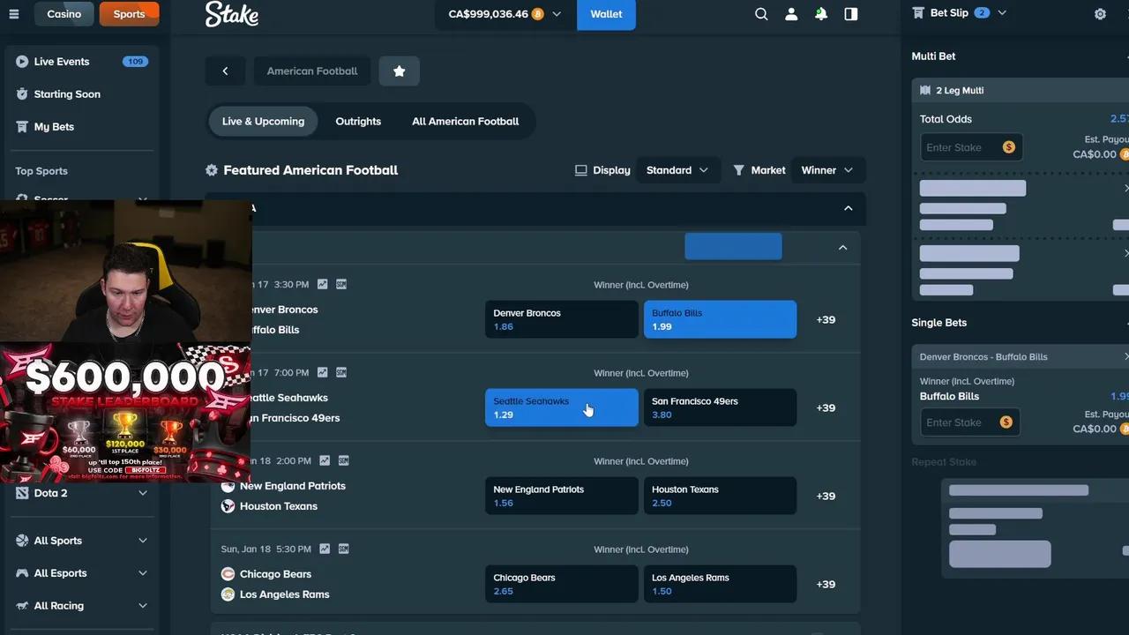Open the Display Standard dropdown
This screenshot has width=1129, height=635.
tap(677, 170)
